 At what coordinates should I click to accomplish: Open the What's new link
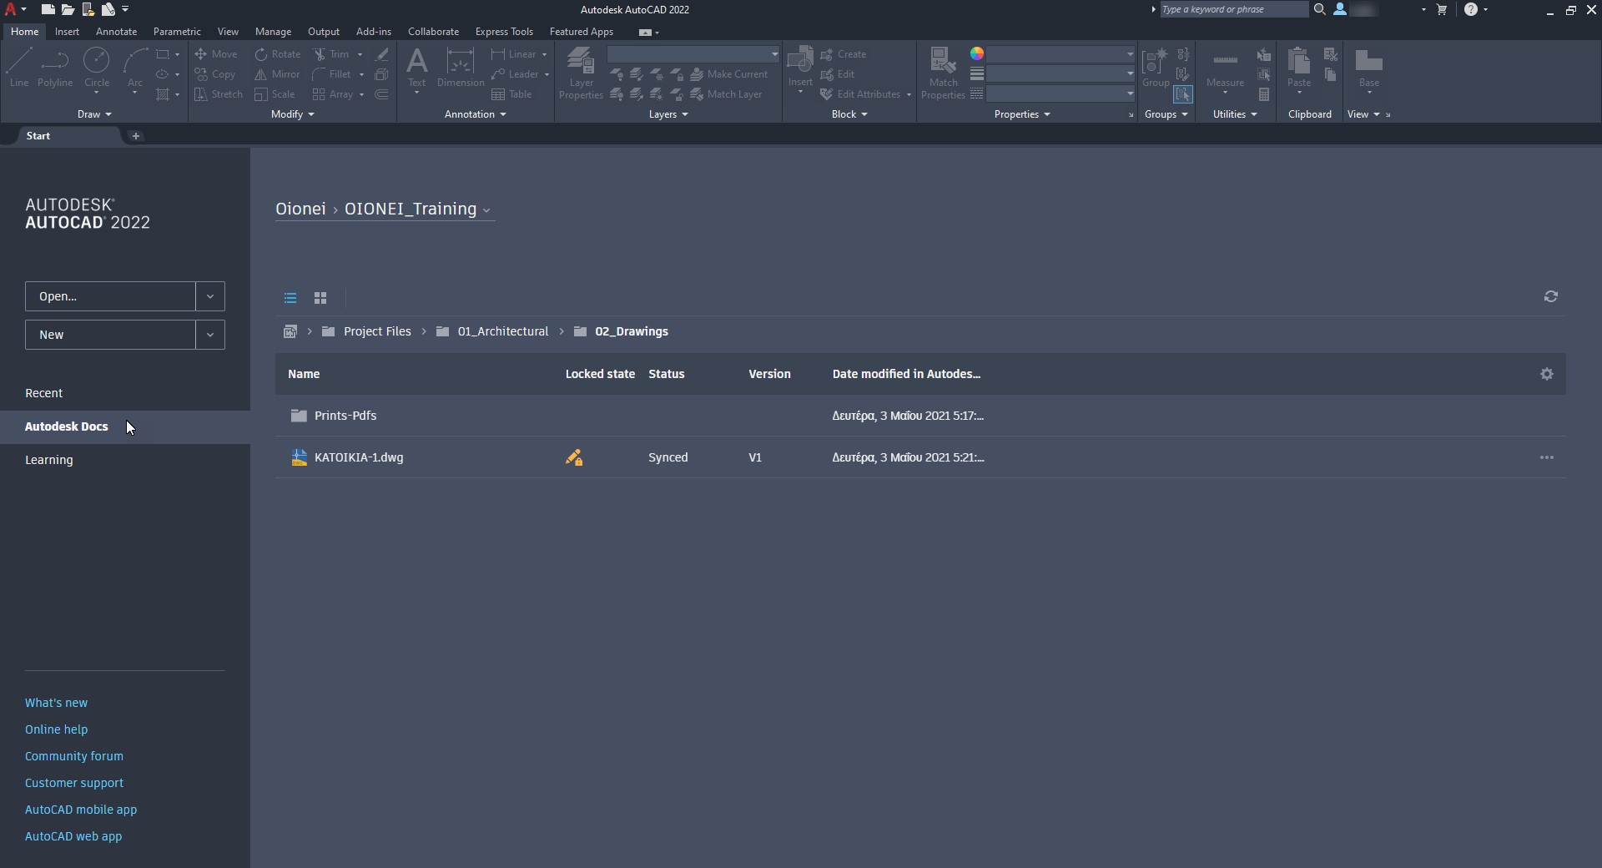pos(56,703)
